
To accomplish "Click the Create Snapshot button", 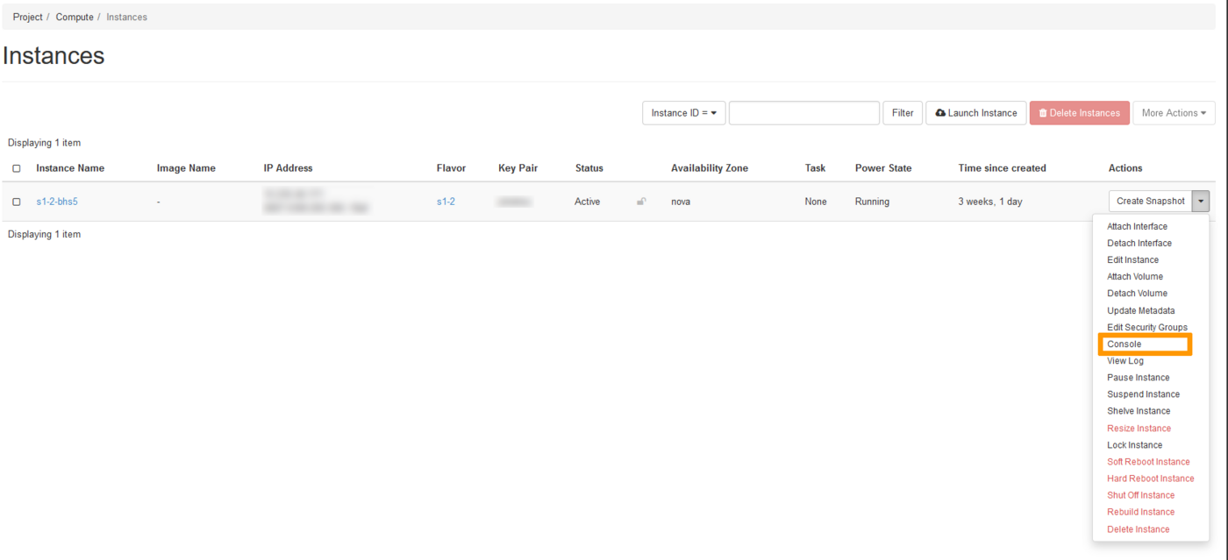I will coord(1150,202).
